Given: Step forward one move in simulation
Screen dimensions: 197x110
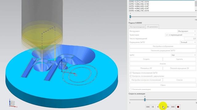Looking at the screenshot, I should point(168,107).
